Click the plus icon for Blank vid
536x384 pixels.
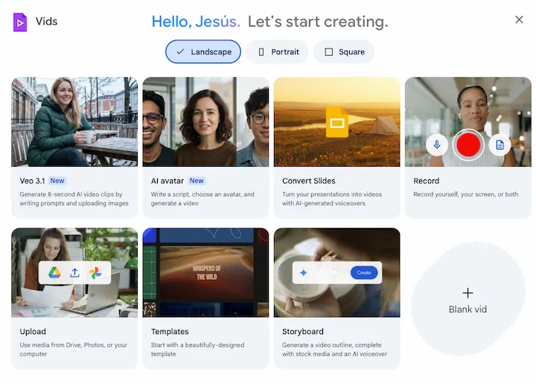click(x=468, y=292)
